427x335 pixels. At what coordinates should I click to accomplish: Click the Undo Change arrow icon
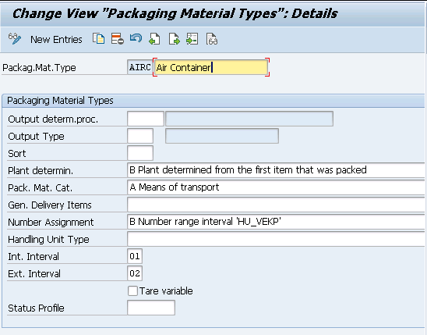[x=136, y=38]
